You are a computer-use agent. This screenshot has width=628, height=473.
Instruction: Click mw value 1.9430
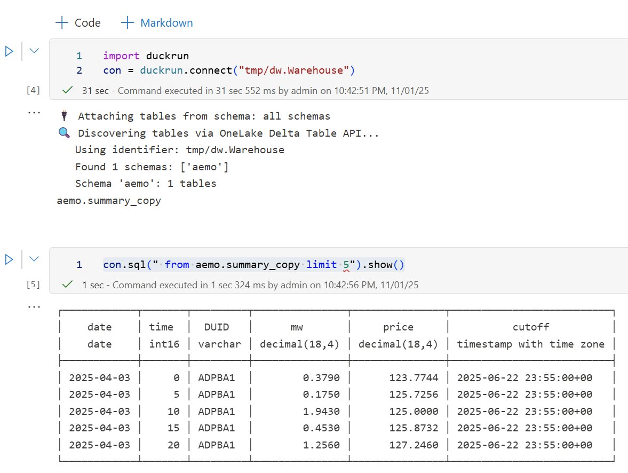[x=321, y=411]
